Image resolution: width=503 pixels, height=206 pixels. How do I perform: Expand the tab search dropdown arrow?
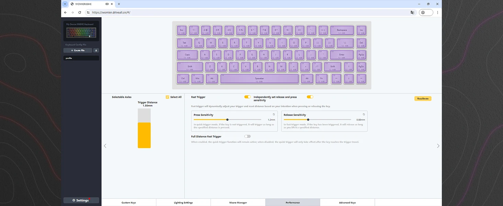click(x=65, y=4)
